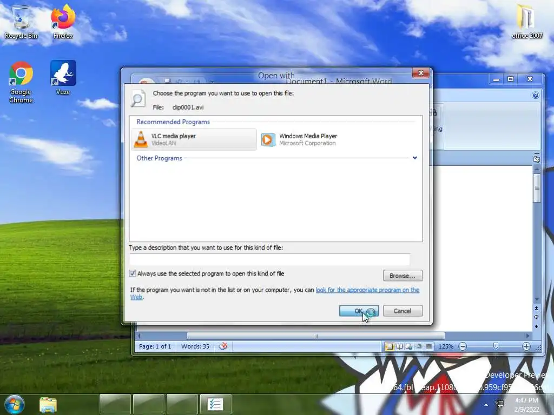
Task: Click Word's vertical scrollbar thumb
Action: click(537, 188)
